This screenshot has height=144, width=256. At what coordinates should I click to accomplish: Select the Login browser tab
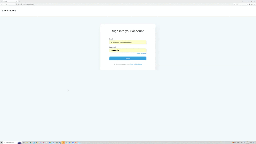click(10, 1)
